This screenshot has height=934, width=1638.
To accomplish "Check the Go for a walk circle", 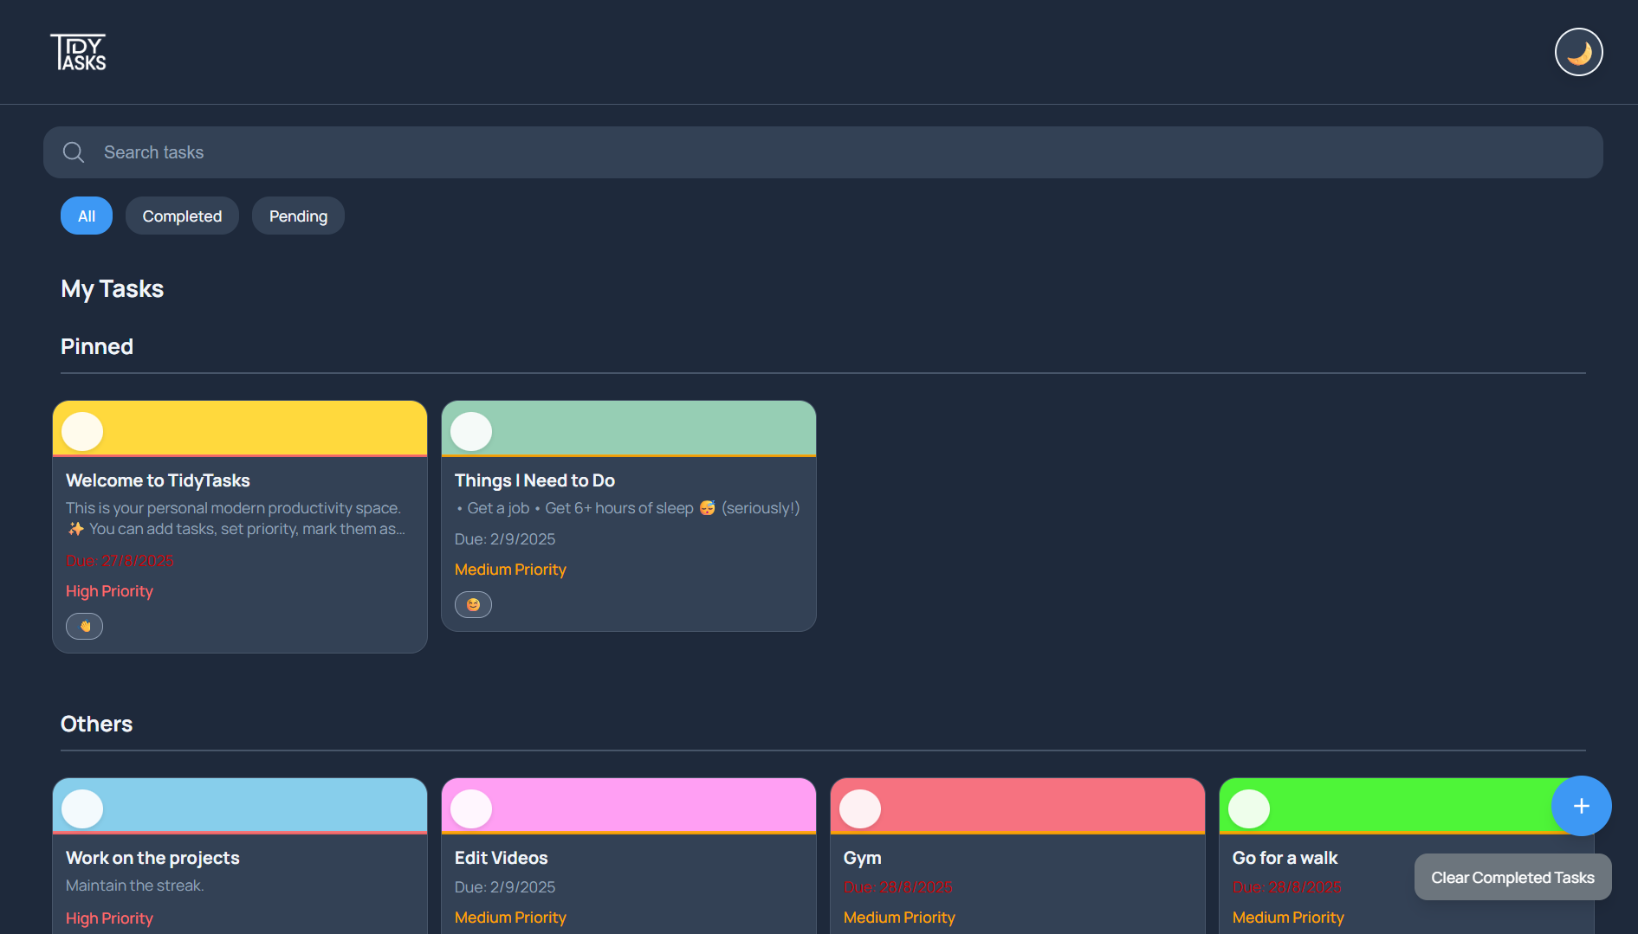I will 1249,808.
